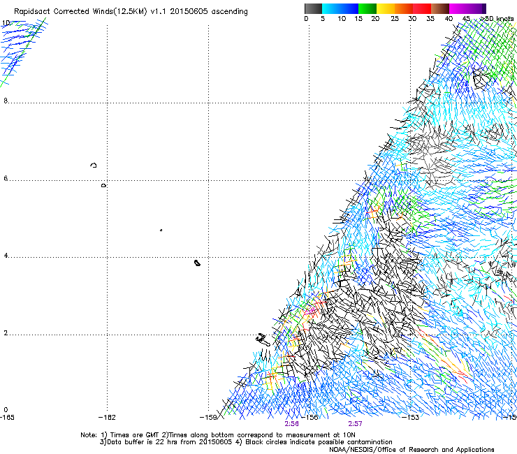Click the cyan-blue 5-15 knots legend segment
Image resolution: width=517 pixels, height=454 pixels.
click(x=340, y=8)
